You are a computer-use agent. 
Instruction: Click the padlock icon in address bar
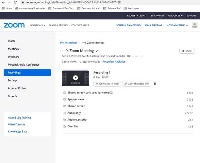point(23,2)
